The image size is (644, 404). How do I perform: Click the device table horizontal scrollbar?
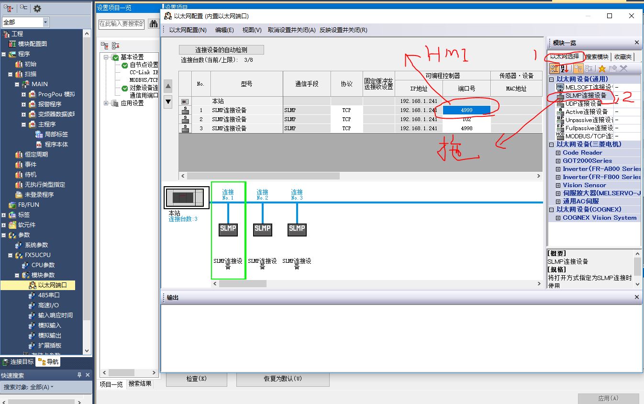[263, 176]
